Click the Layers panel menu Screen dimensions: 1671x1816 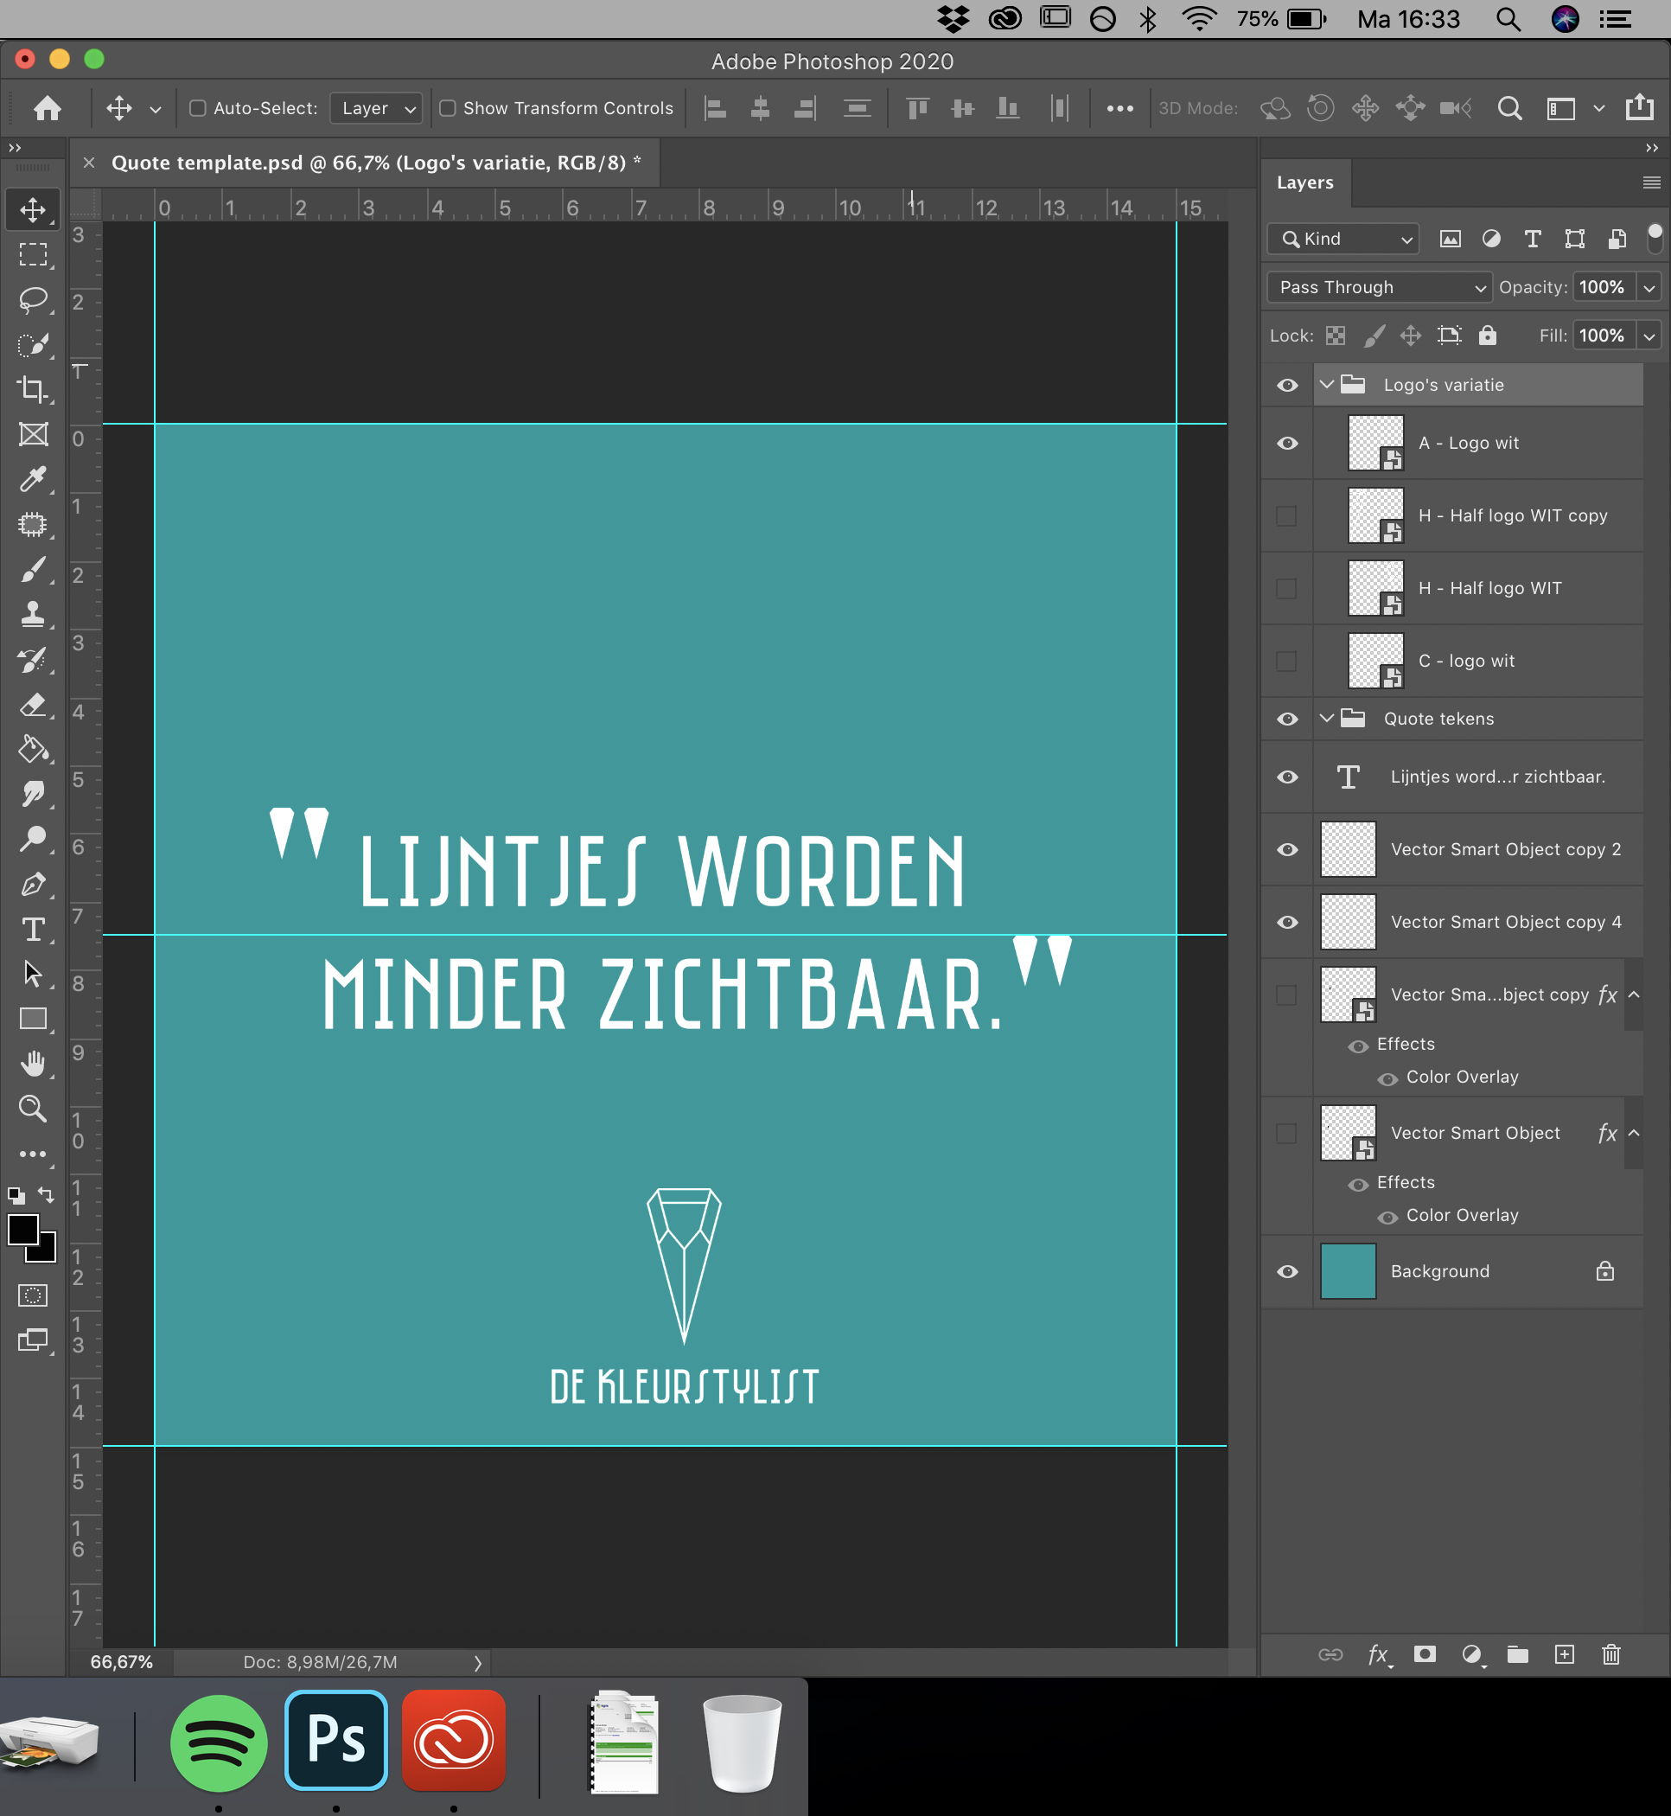tap(1652, 182)
